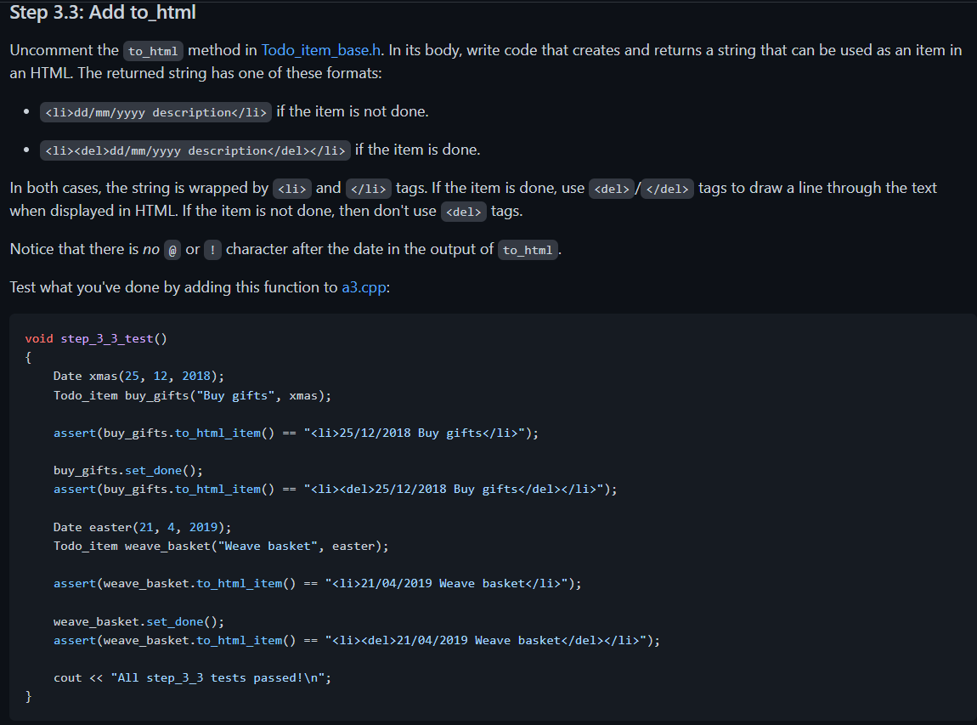Select the <li> code badge
Image resolution: width=977 pixels, height=725 pixels.
coord(291,189)
